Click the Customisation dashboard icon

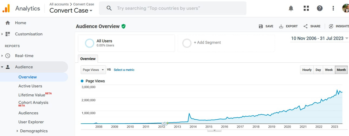point(8,34)
